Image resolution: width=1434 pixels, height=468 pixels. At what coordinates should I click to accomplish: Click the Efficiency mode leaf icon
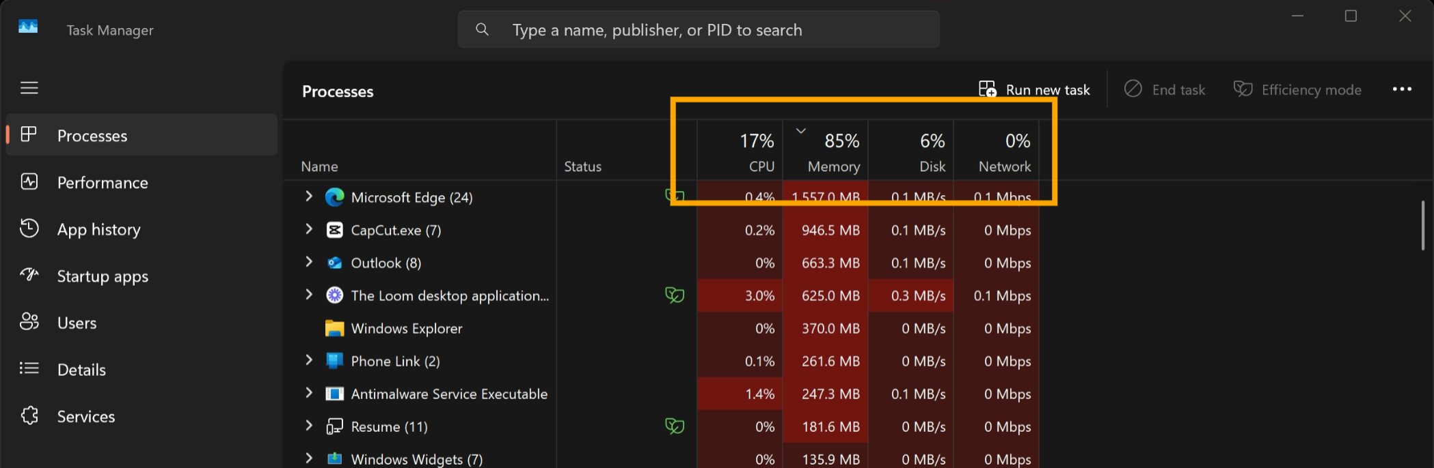[x=1243, y=89]
